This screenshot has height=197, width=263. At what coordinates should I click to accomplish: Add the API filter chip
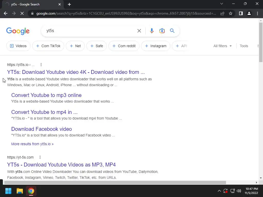(x=180, y=46)
